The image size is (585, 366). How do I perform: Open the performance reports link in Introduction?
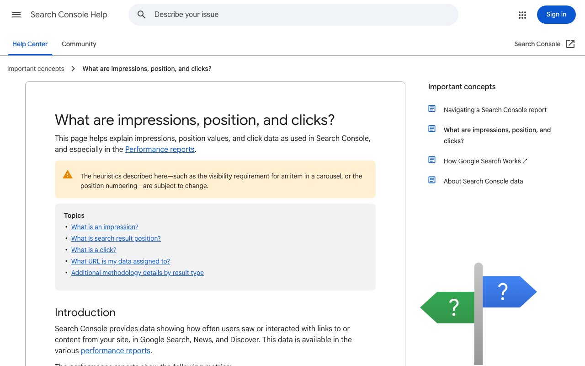(116, 350)
